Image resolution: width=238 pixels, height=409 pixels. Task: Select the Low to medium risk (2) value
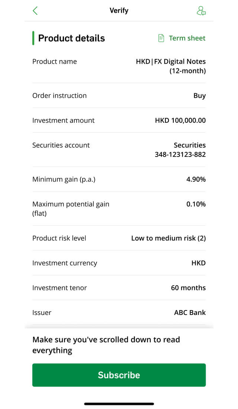[168, 238]
